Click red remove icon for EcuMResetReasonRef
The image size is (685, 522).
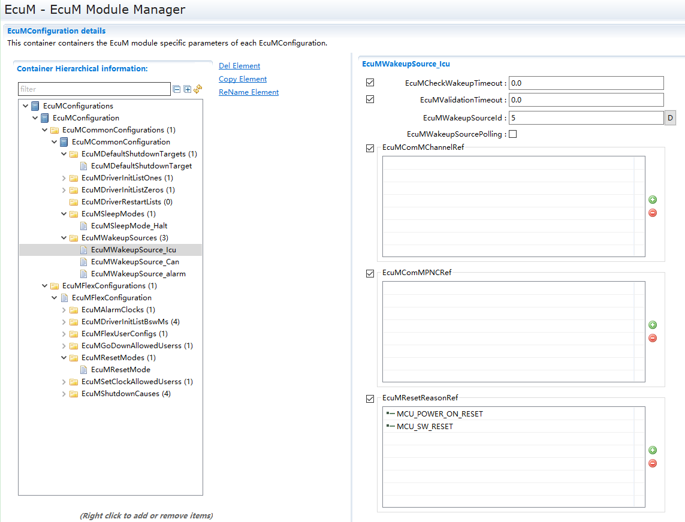pos(653,463)
